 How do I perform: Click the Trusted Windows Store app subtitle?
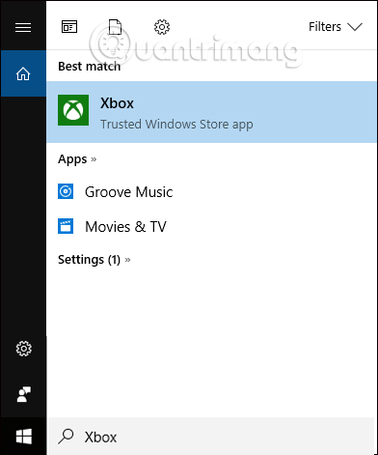coord(176,125)
